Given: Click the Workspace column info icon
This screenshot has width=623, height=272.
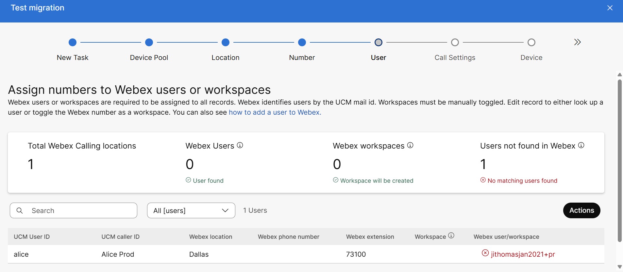Looking at the screenshot, I should [451, 236].
